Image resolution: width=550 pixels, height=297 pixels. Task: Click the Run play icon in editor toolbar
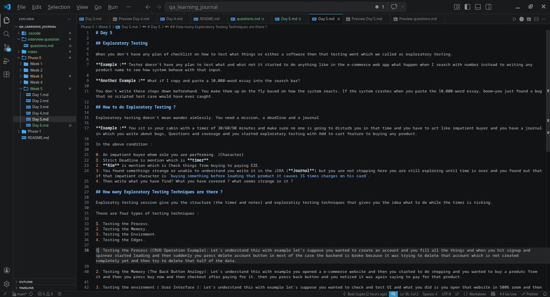[515, 19]
